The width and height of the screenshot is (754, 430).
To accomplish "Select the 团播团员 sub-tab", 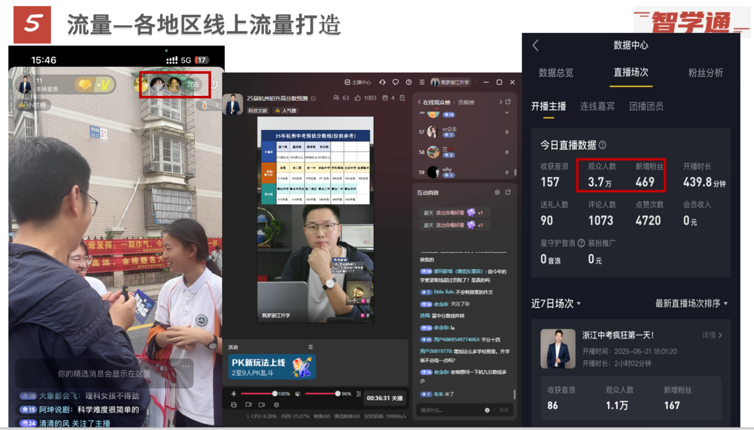I will (646, 106).
